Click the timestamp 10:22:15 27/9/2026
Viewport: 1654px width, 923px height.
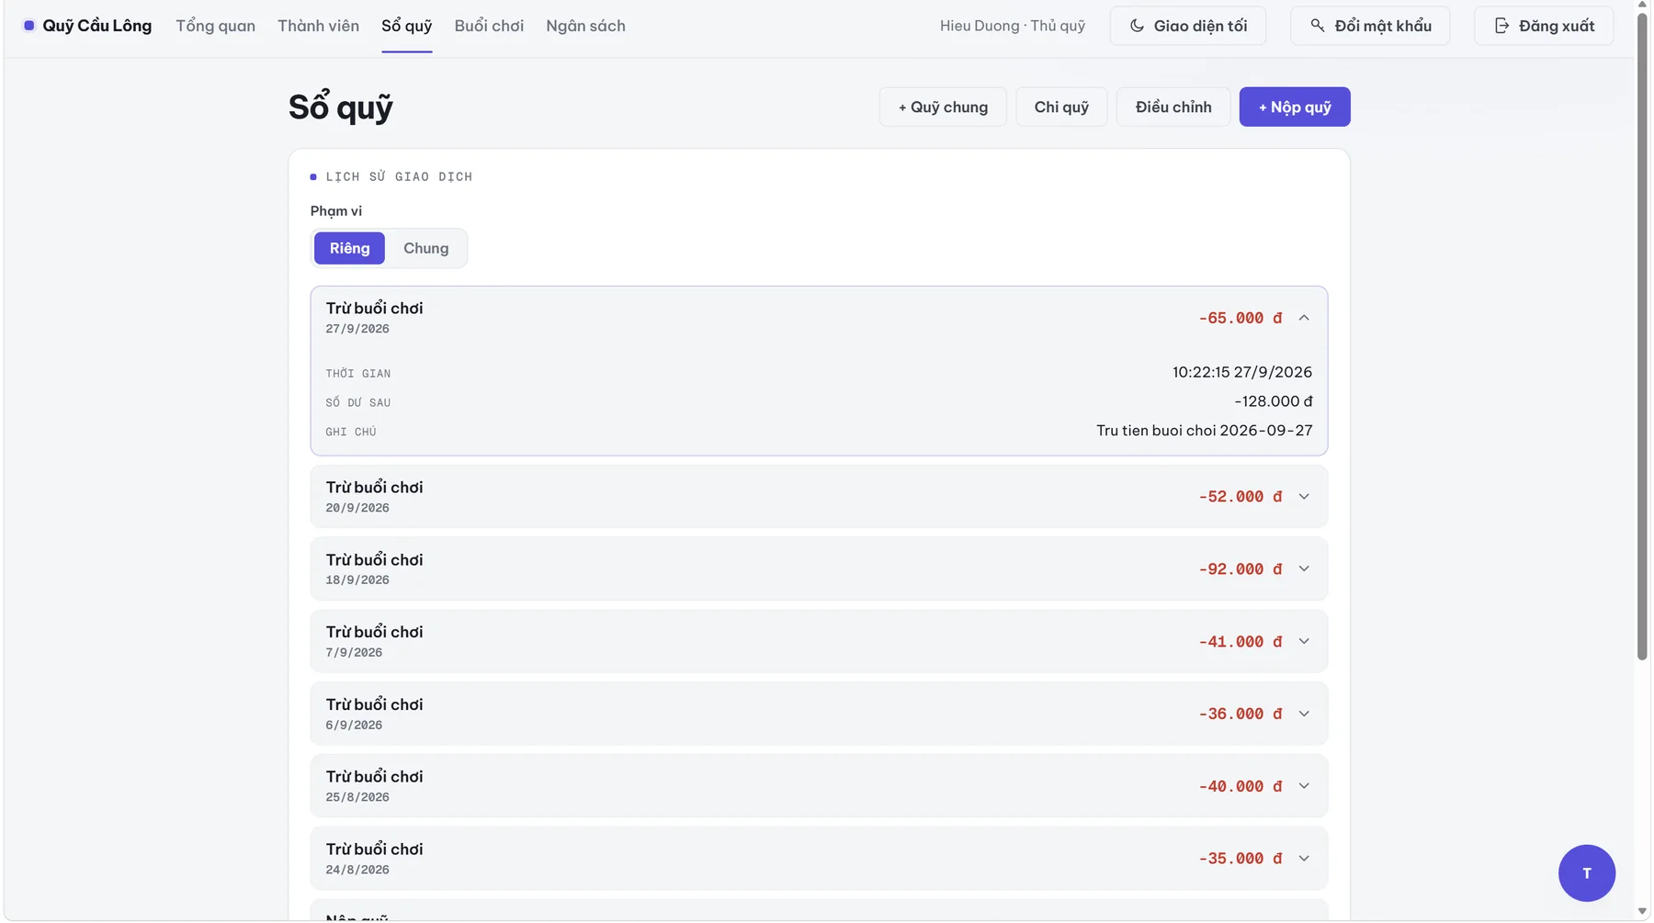(1242, 372)
